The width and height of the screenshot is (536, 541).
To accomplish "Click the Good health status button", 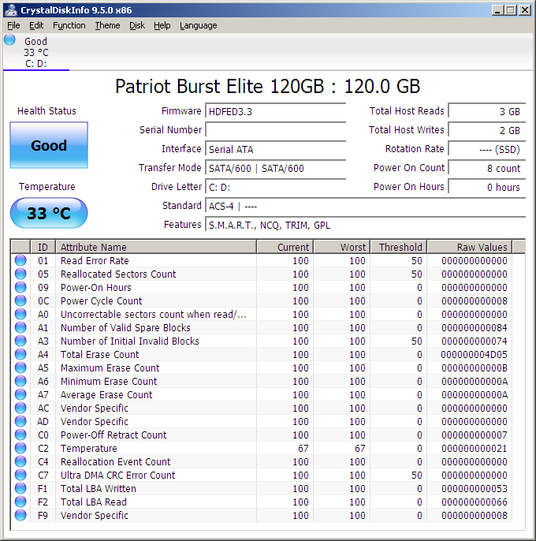I will point(49,145).
